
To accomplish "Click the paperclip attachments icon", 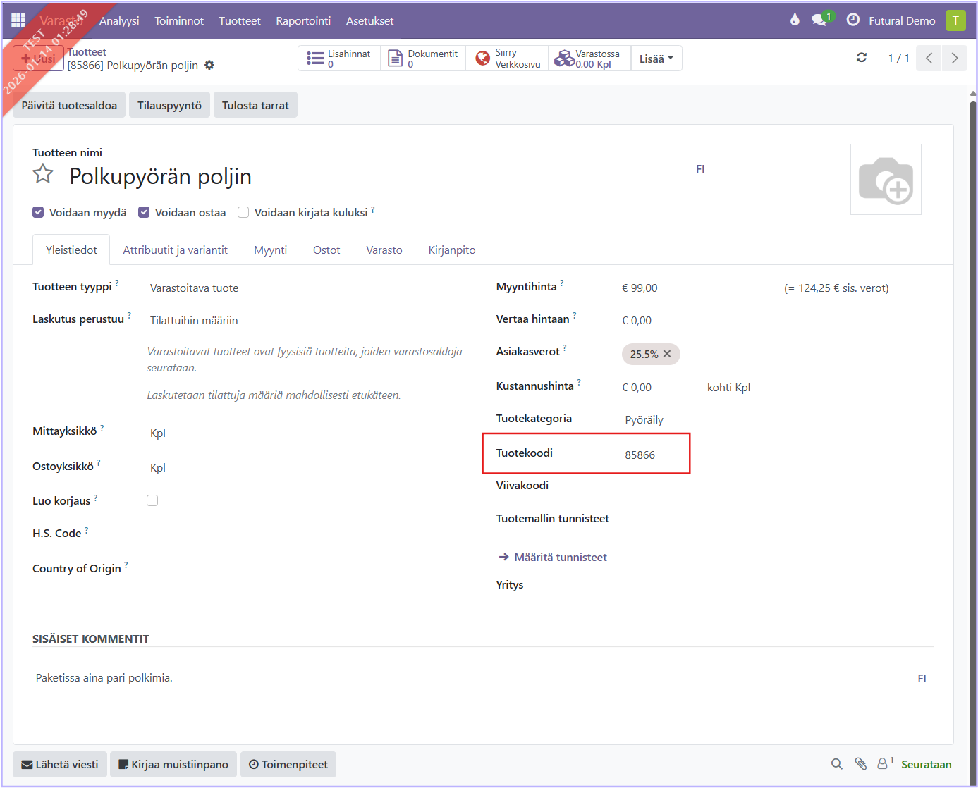I will point(860,764).
